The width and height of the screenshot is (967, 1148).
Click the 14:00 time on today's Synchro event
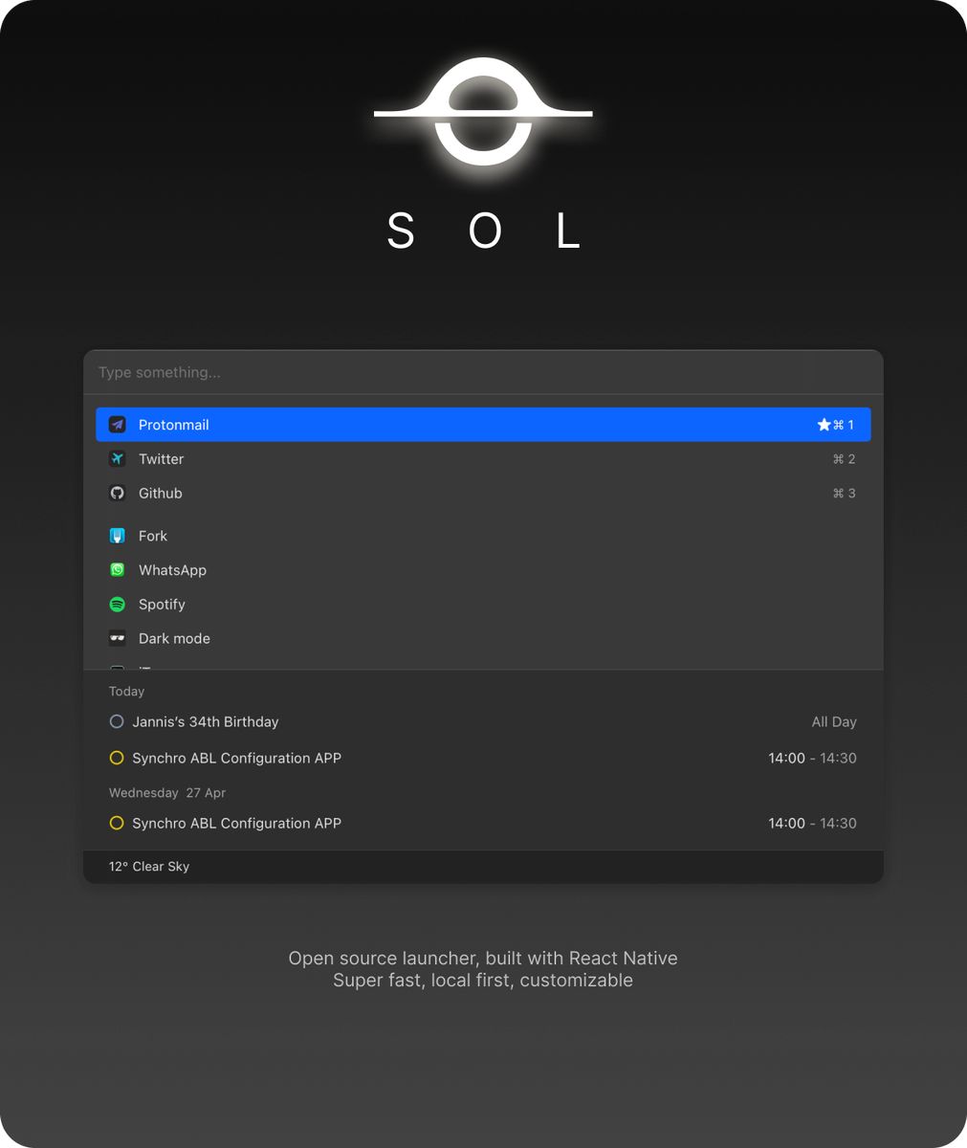785,758
